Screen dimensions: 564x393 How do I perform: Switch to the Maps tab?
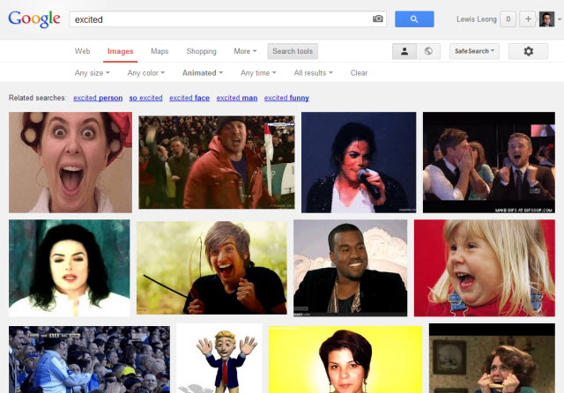point(160,51)
